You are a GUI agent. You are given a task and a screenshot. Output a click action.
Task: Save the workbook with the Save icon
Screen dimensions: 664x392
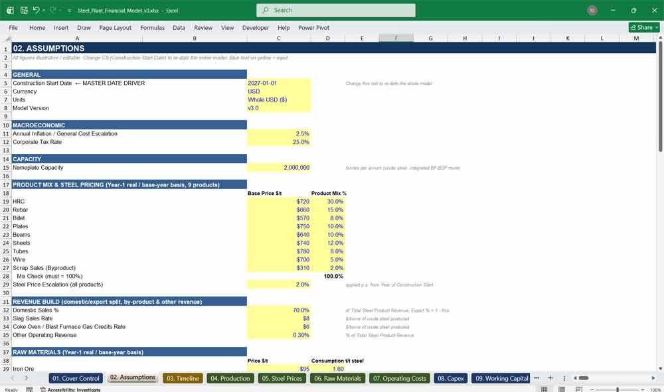click(x=24, y=10)
